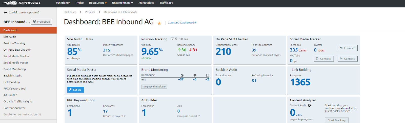This screenshot has height=123, width=405.
Task: Click the speech bubble mentions icon
Action: click(195, 75)
